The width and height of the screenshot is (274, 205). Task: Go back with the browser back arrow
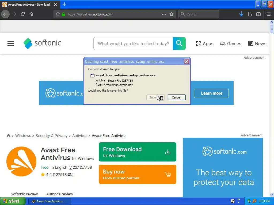[5, 14]
